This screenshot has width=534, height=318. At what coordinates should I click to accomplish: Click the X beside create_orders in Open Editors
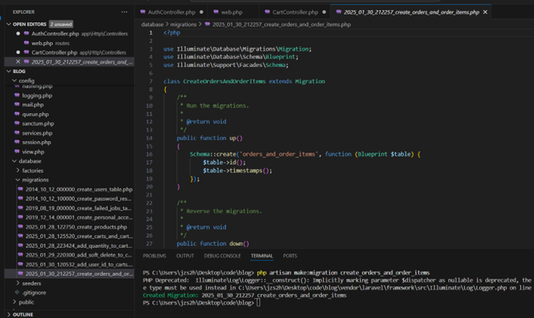click(x=19, y=62)
